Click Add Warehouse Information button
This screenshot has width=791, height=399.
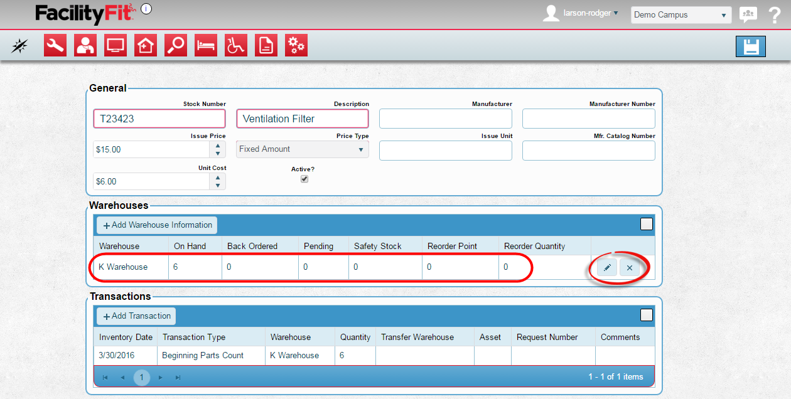(157, 225)
